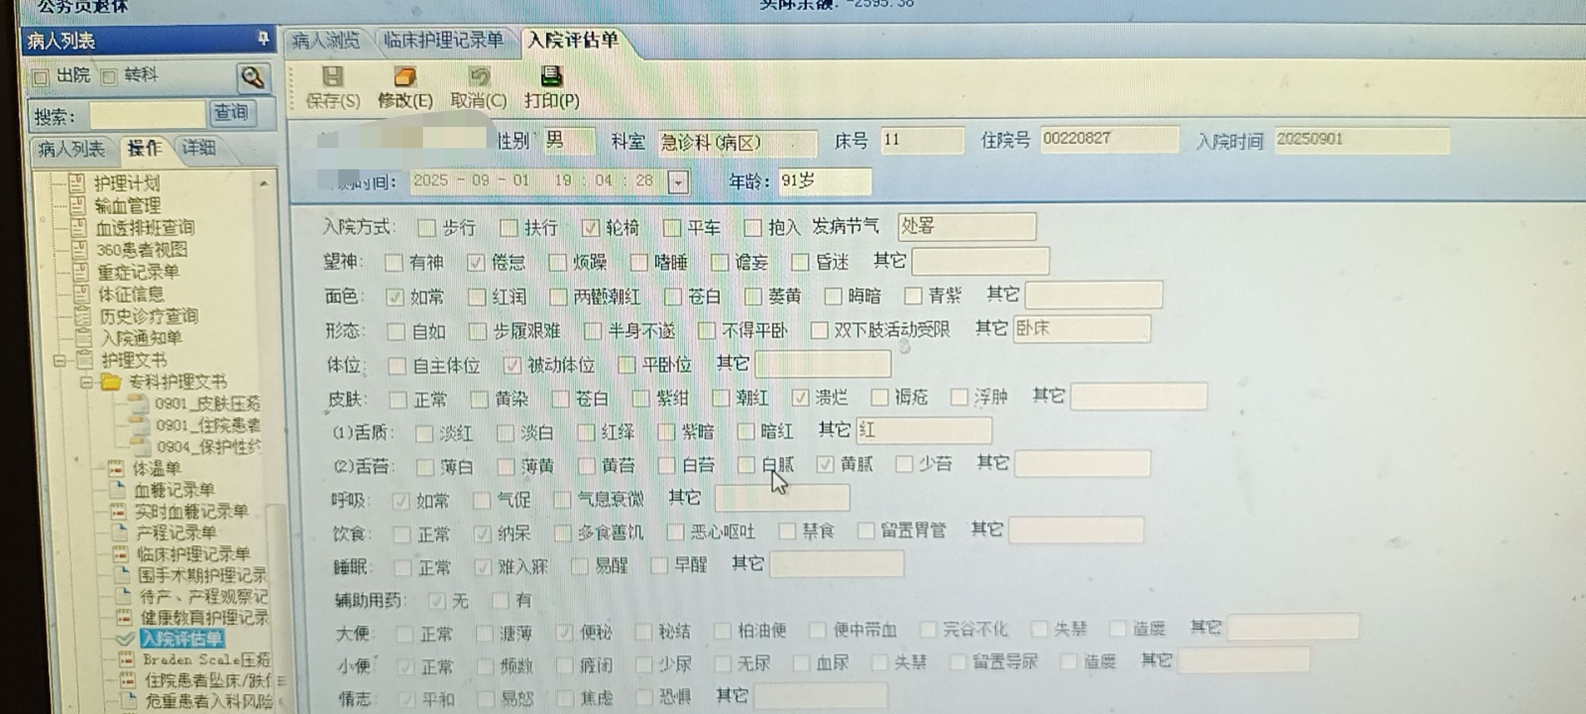Check the 步行 admission method checkbox
The height and width of the screenshot is (714, 1586).
coord(427,229)
